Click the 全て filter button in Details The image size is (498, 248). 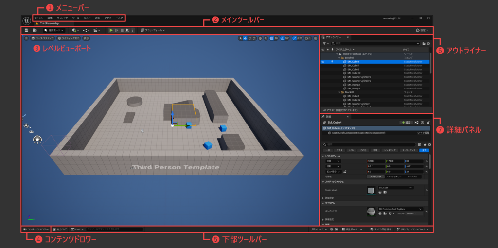[x=424, y=150]
